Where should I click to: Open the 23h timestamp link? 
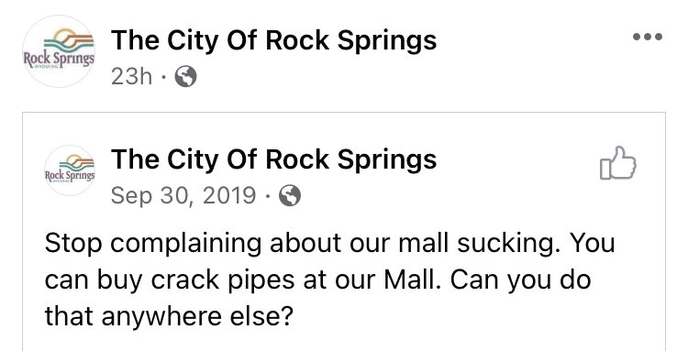131,77
